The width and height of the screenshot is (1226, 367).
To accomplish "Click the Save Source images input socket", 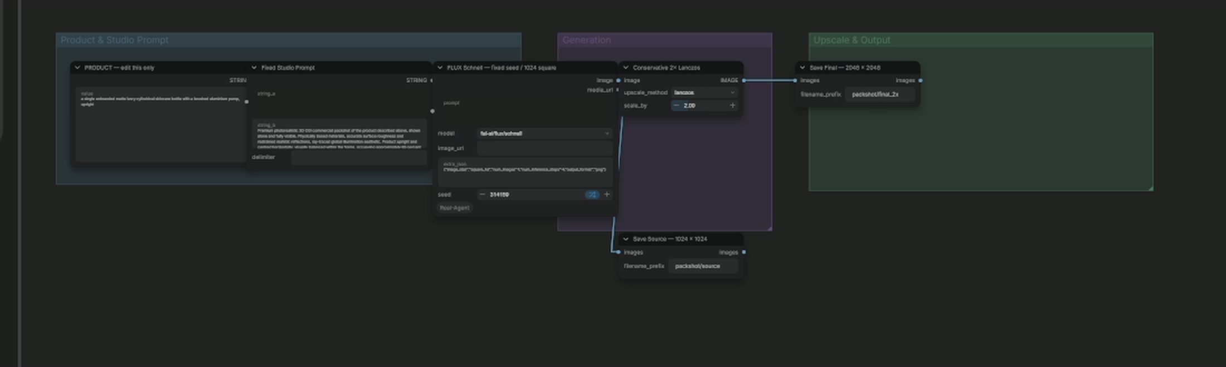I will (x=619, y=252).
